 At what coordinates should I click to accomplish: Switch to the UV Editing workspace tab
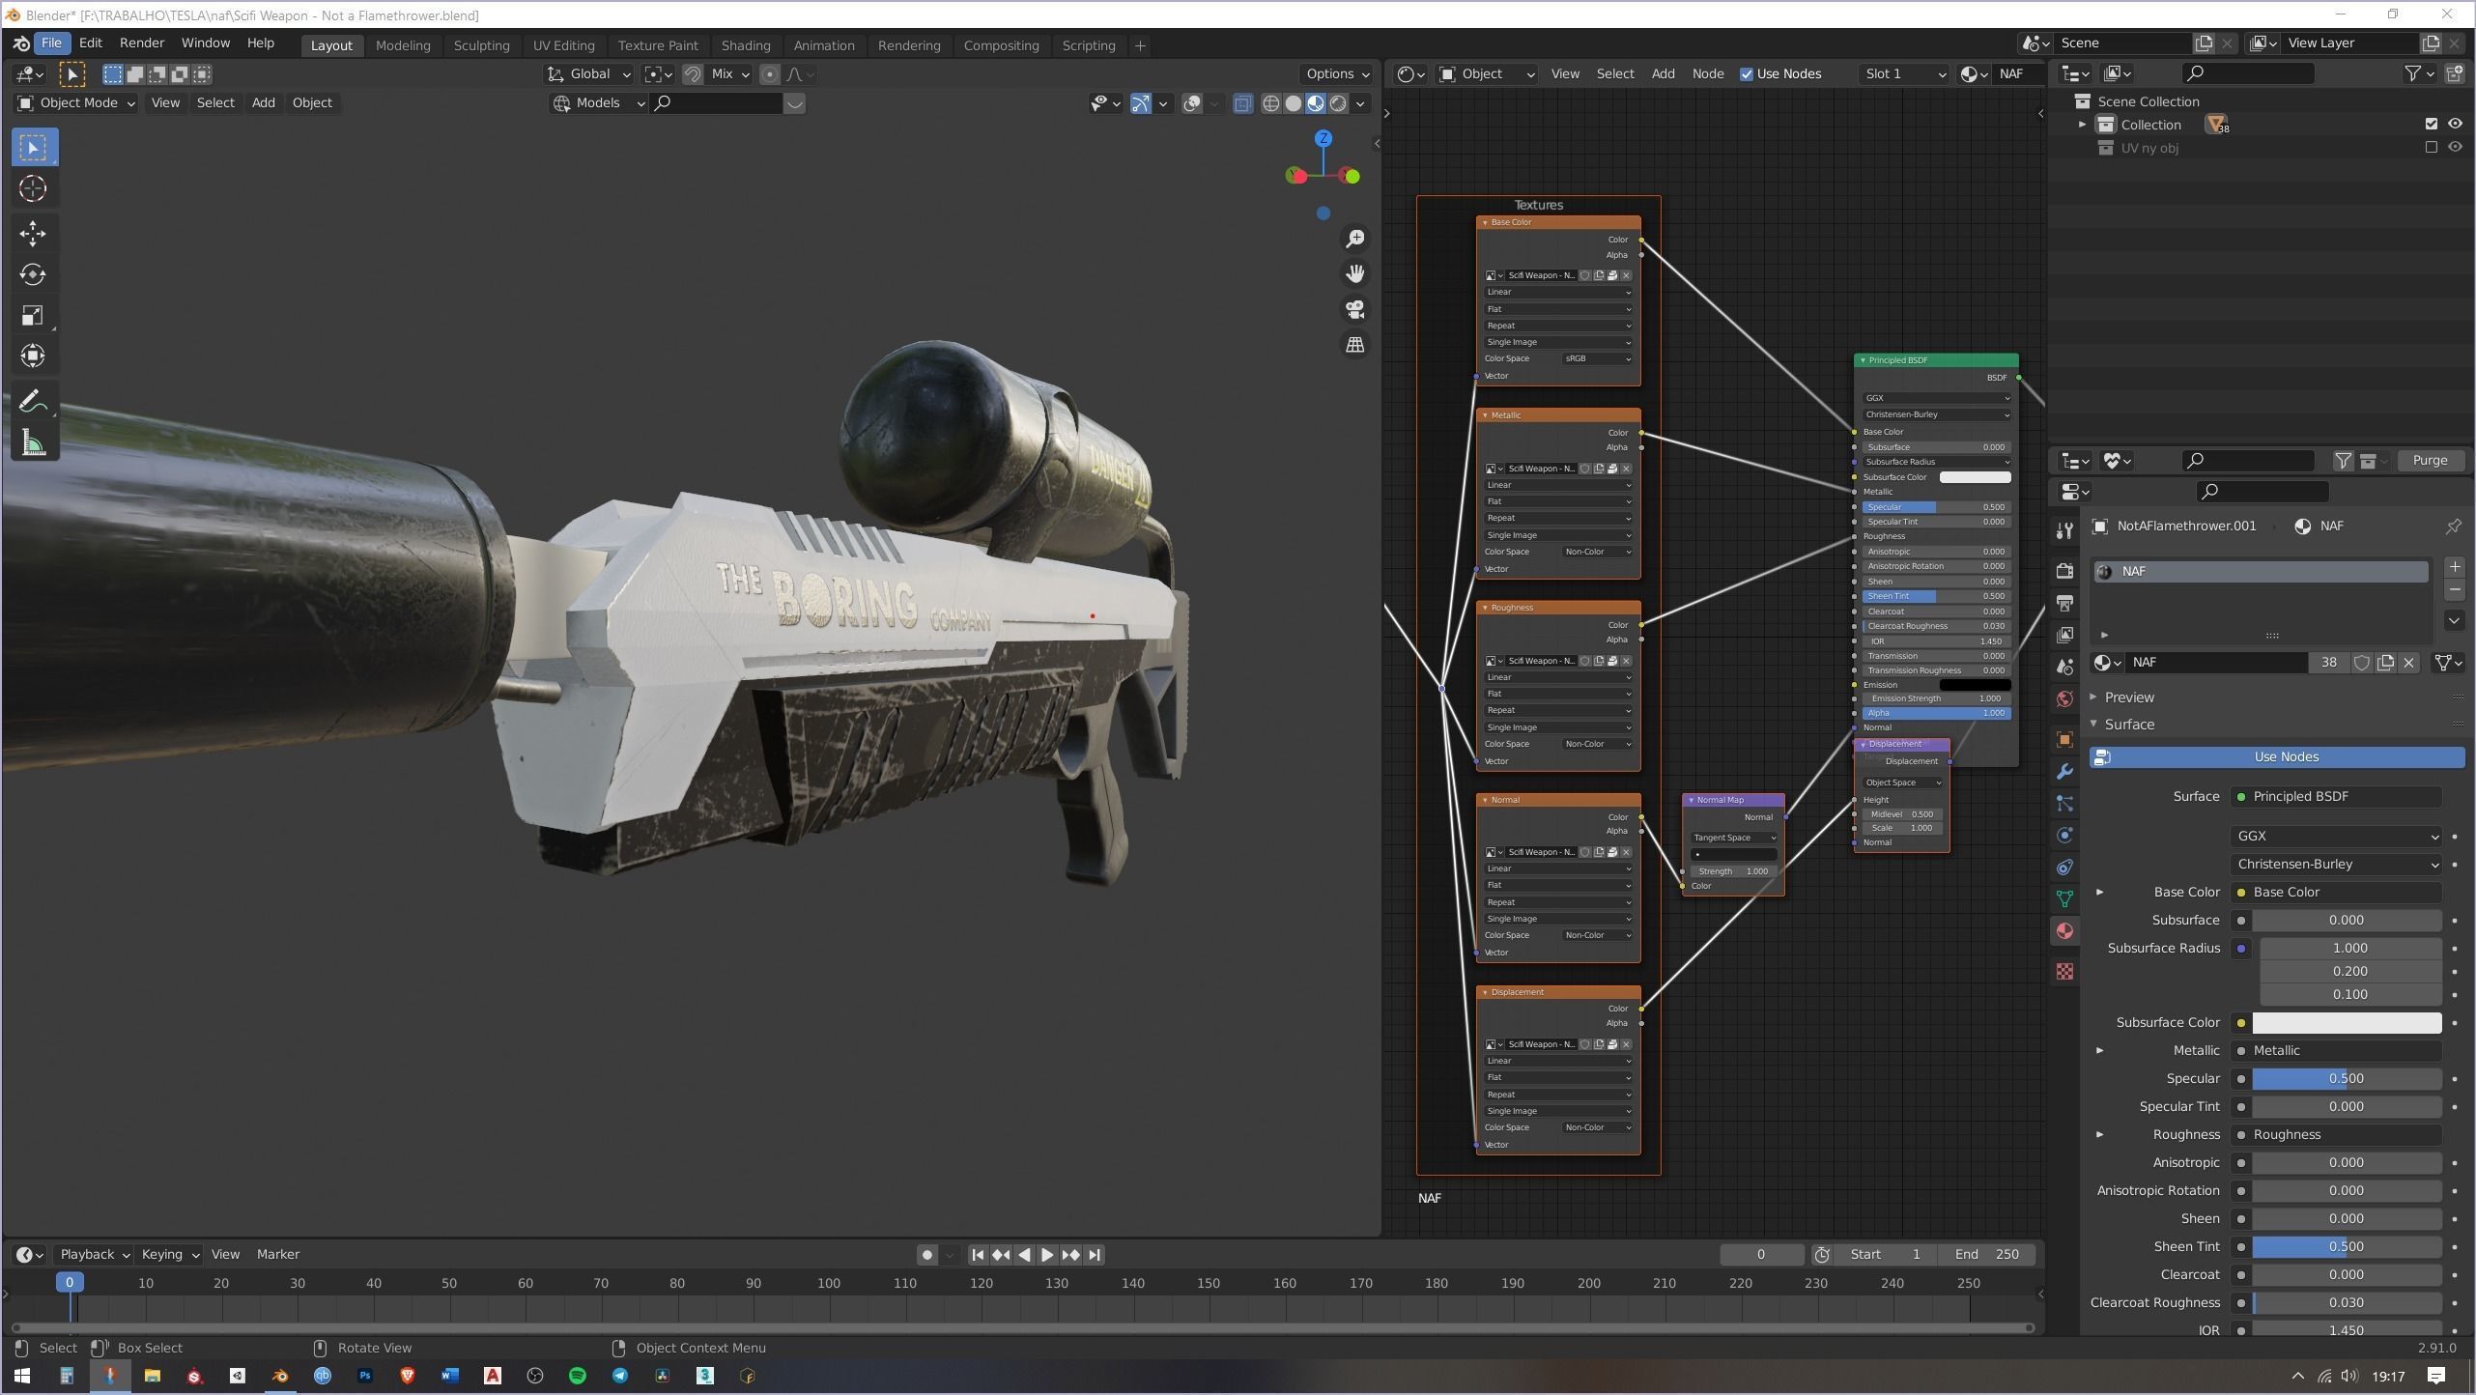(x=563, y=45)
